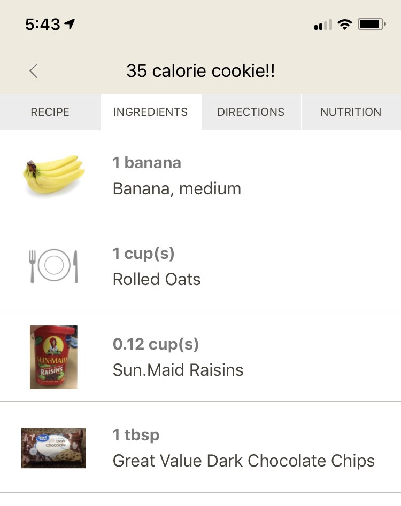Tap the back arrow chevron
Image resolution: width=401 pixels, height=506 pixels.
(x=33, y=71)
